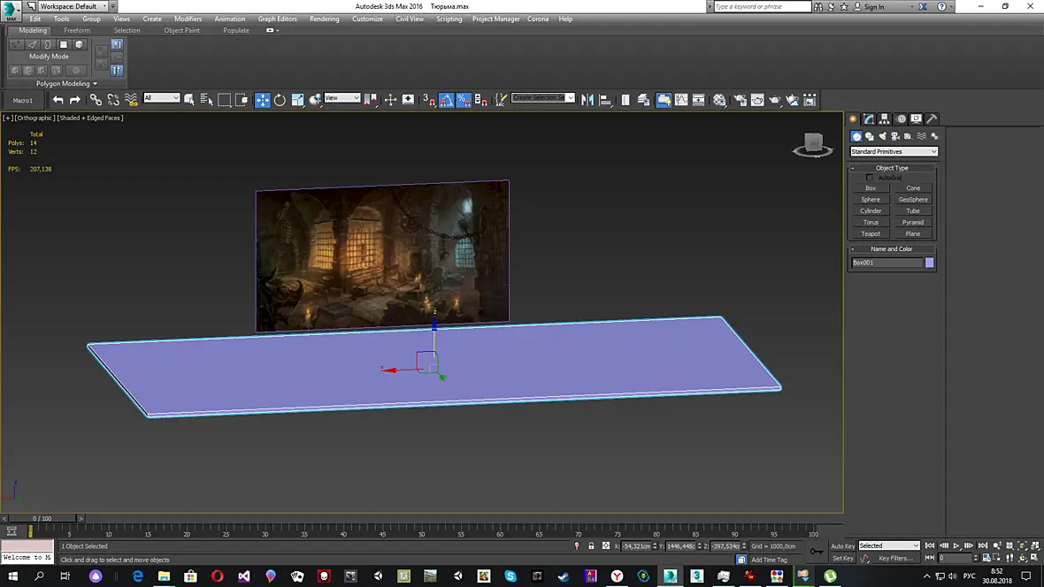Image resolution: width=1044 pixels, height=587 pixels.
Task: Collapse the Object Type rollout
Action: (892, 168)
